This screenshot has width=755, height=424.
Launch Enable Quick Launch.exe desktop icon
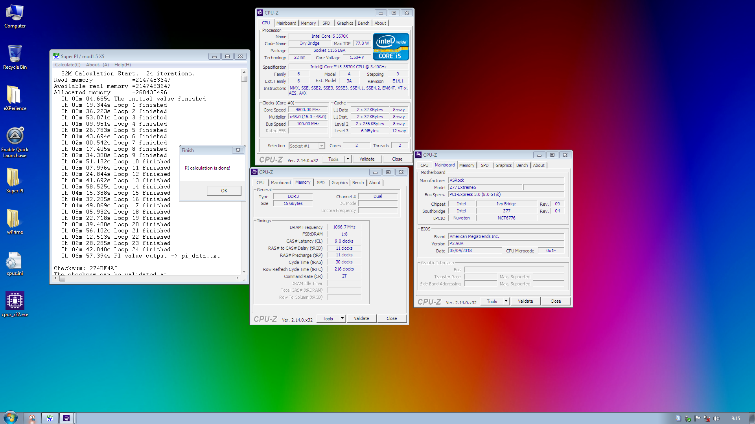point(15,142)
